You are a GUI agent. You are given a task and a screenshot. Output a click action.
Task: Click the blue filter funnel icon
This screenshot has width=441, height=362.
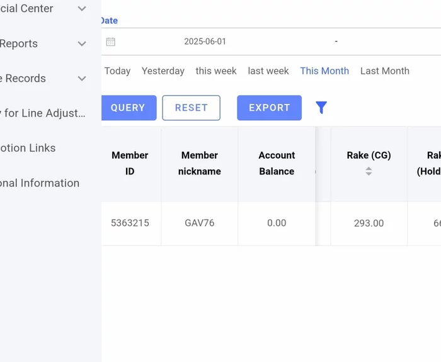tap(321, 108)
